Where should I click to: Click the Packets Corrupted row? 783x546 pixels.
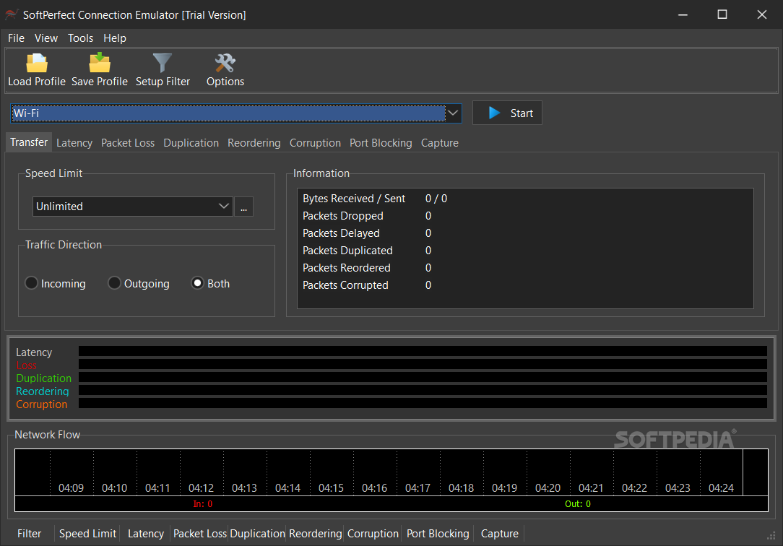coord(525,285)
